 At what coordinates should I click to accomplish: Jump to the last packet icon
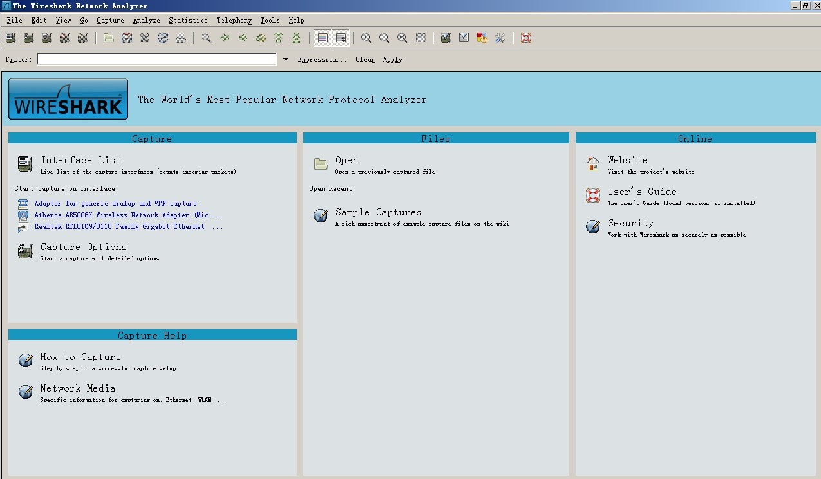[x=297, y=38]
